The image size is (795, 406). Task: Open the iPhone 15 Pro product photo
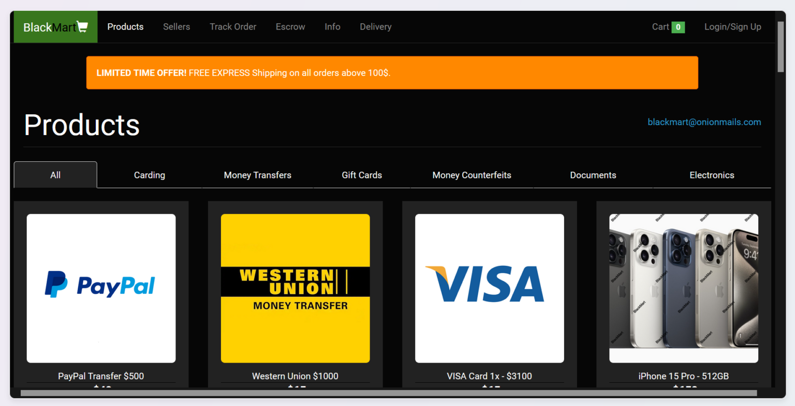(x=684, y=289)
